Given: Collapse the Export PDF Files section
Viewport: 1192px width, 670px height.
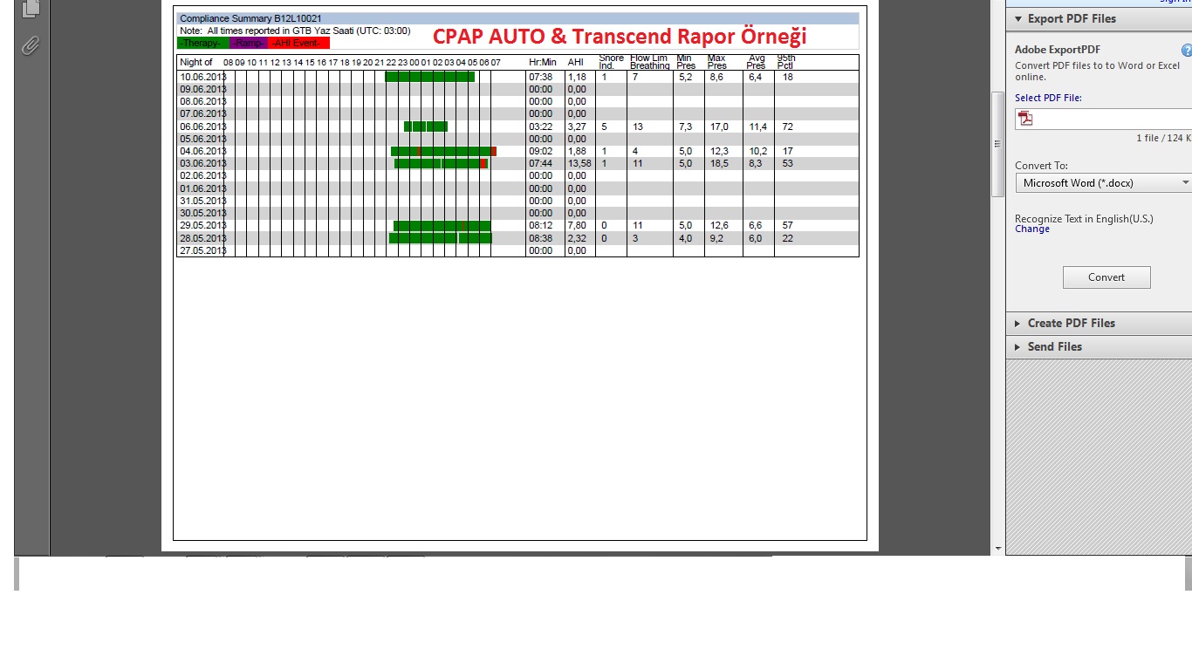Looking at the screenshot, I should pyautogui.click(x=1017, y=19).
